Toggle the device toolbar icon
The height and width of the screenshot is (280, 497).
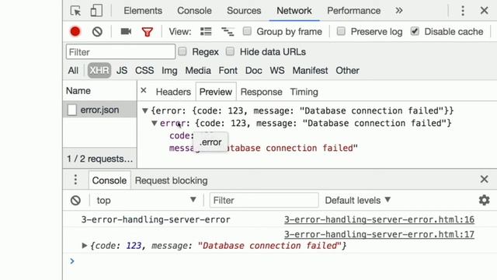(96, 10)
